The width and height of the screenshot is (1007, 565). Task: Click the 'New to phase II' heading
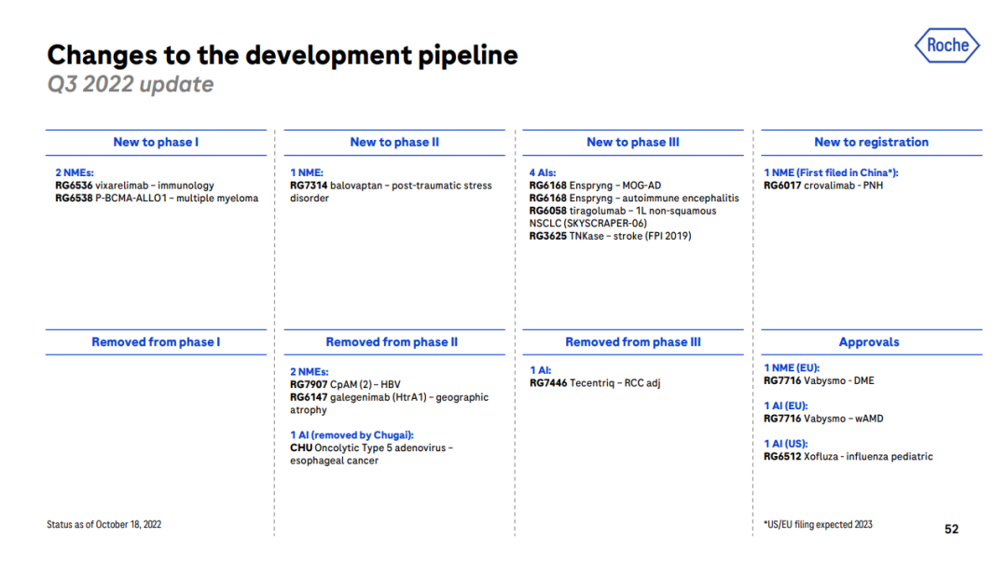click(x=394, y=142)
